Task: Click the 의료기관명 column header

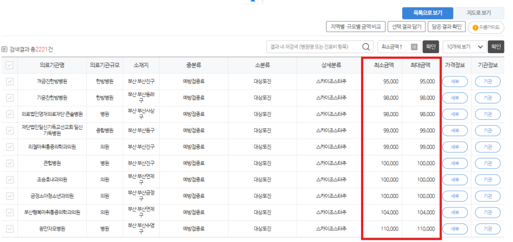Action: pos(52,65)
